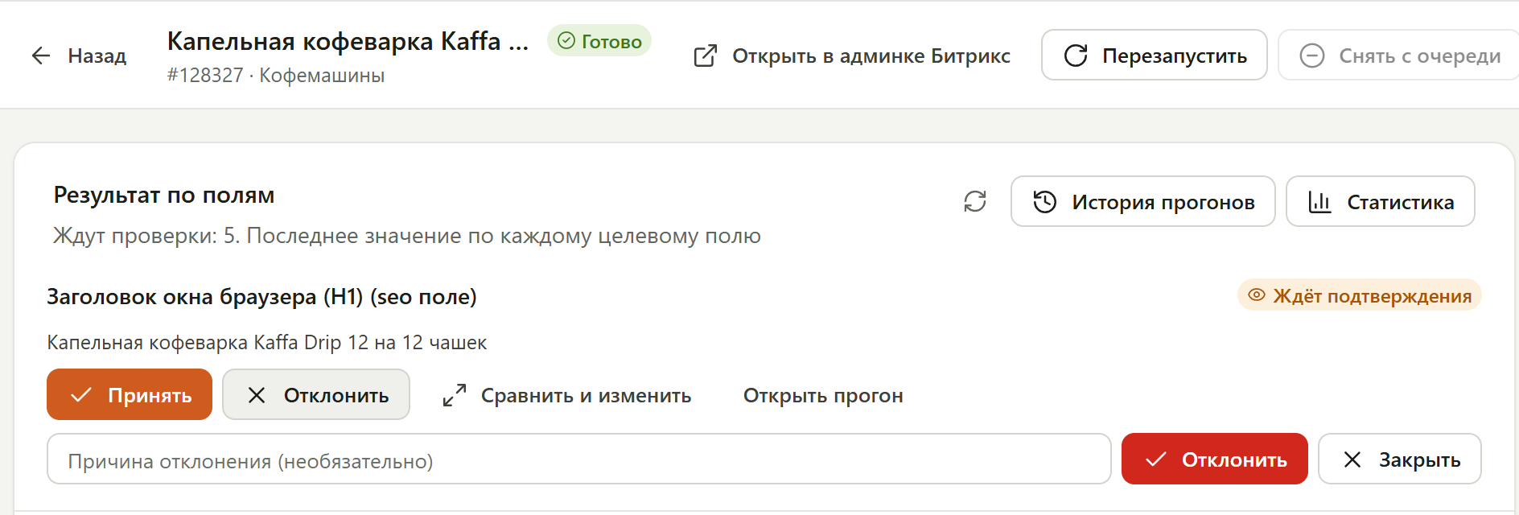
Task: Open Сравнить и изменить
Action: (567, 395)
